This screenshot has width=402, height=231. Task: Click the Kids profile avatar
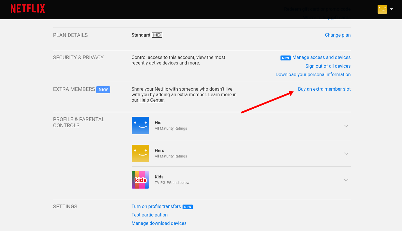(x=140, y=180)
